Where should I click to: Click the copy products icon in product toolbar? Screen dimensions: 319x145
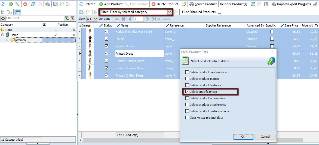[x=253, y=4]
